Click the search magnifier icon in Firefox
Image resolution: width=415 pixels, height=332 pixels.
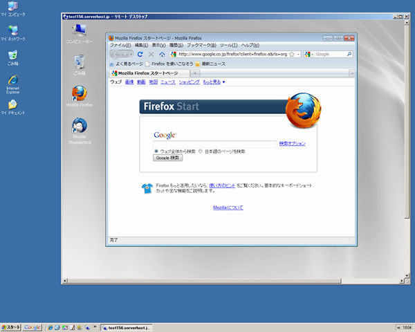pos(349,54)
